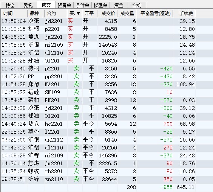The image size is (213, 192).
Task: Switch to the 持仓 tab
Action: pyautogui.click(x=10, y=5)
